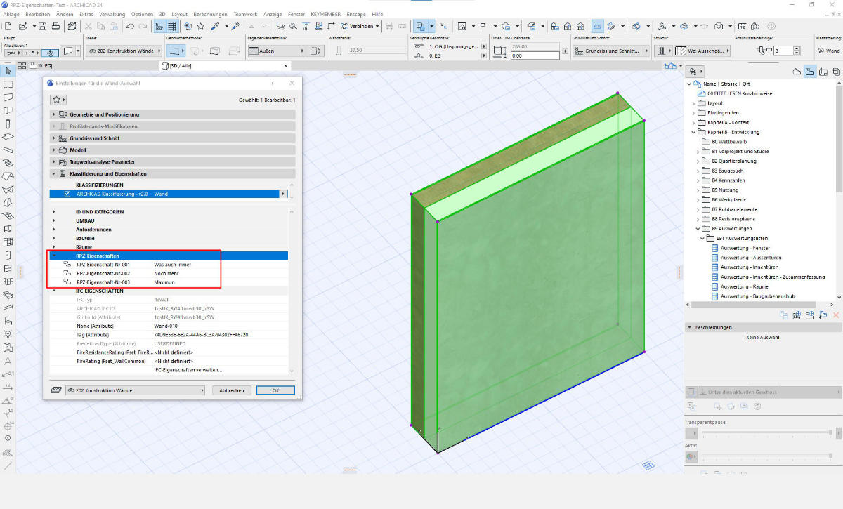Viewport: 843px width, 509px height.
Task: Click the 'Was auch immer' property value
Action: 173,265
